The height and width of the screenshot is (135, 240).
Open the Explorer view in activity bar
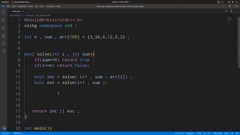click(3, 12)
